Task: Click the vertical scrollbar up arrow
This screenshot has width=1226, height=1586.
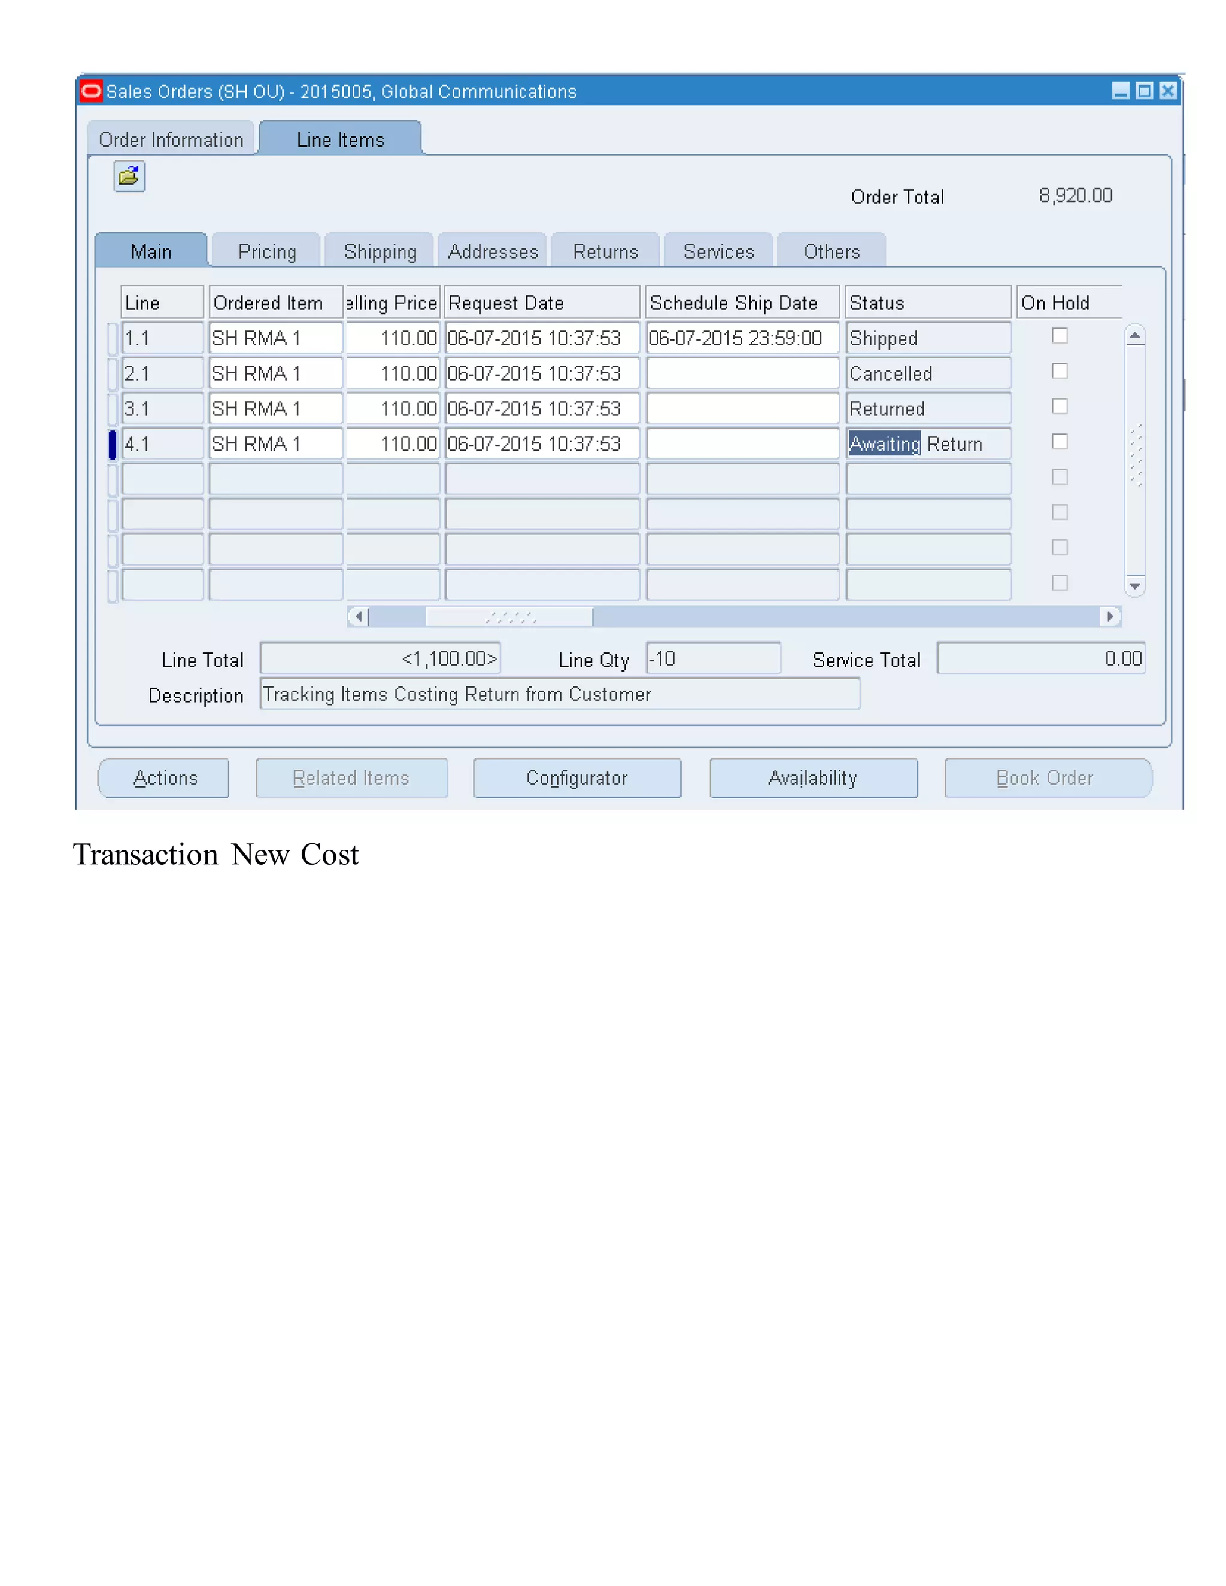Action: pos(1134,335)
